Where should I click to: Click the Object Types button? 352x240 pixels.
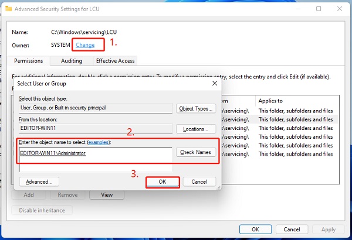click(196, 109)
